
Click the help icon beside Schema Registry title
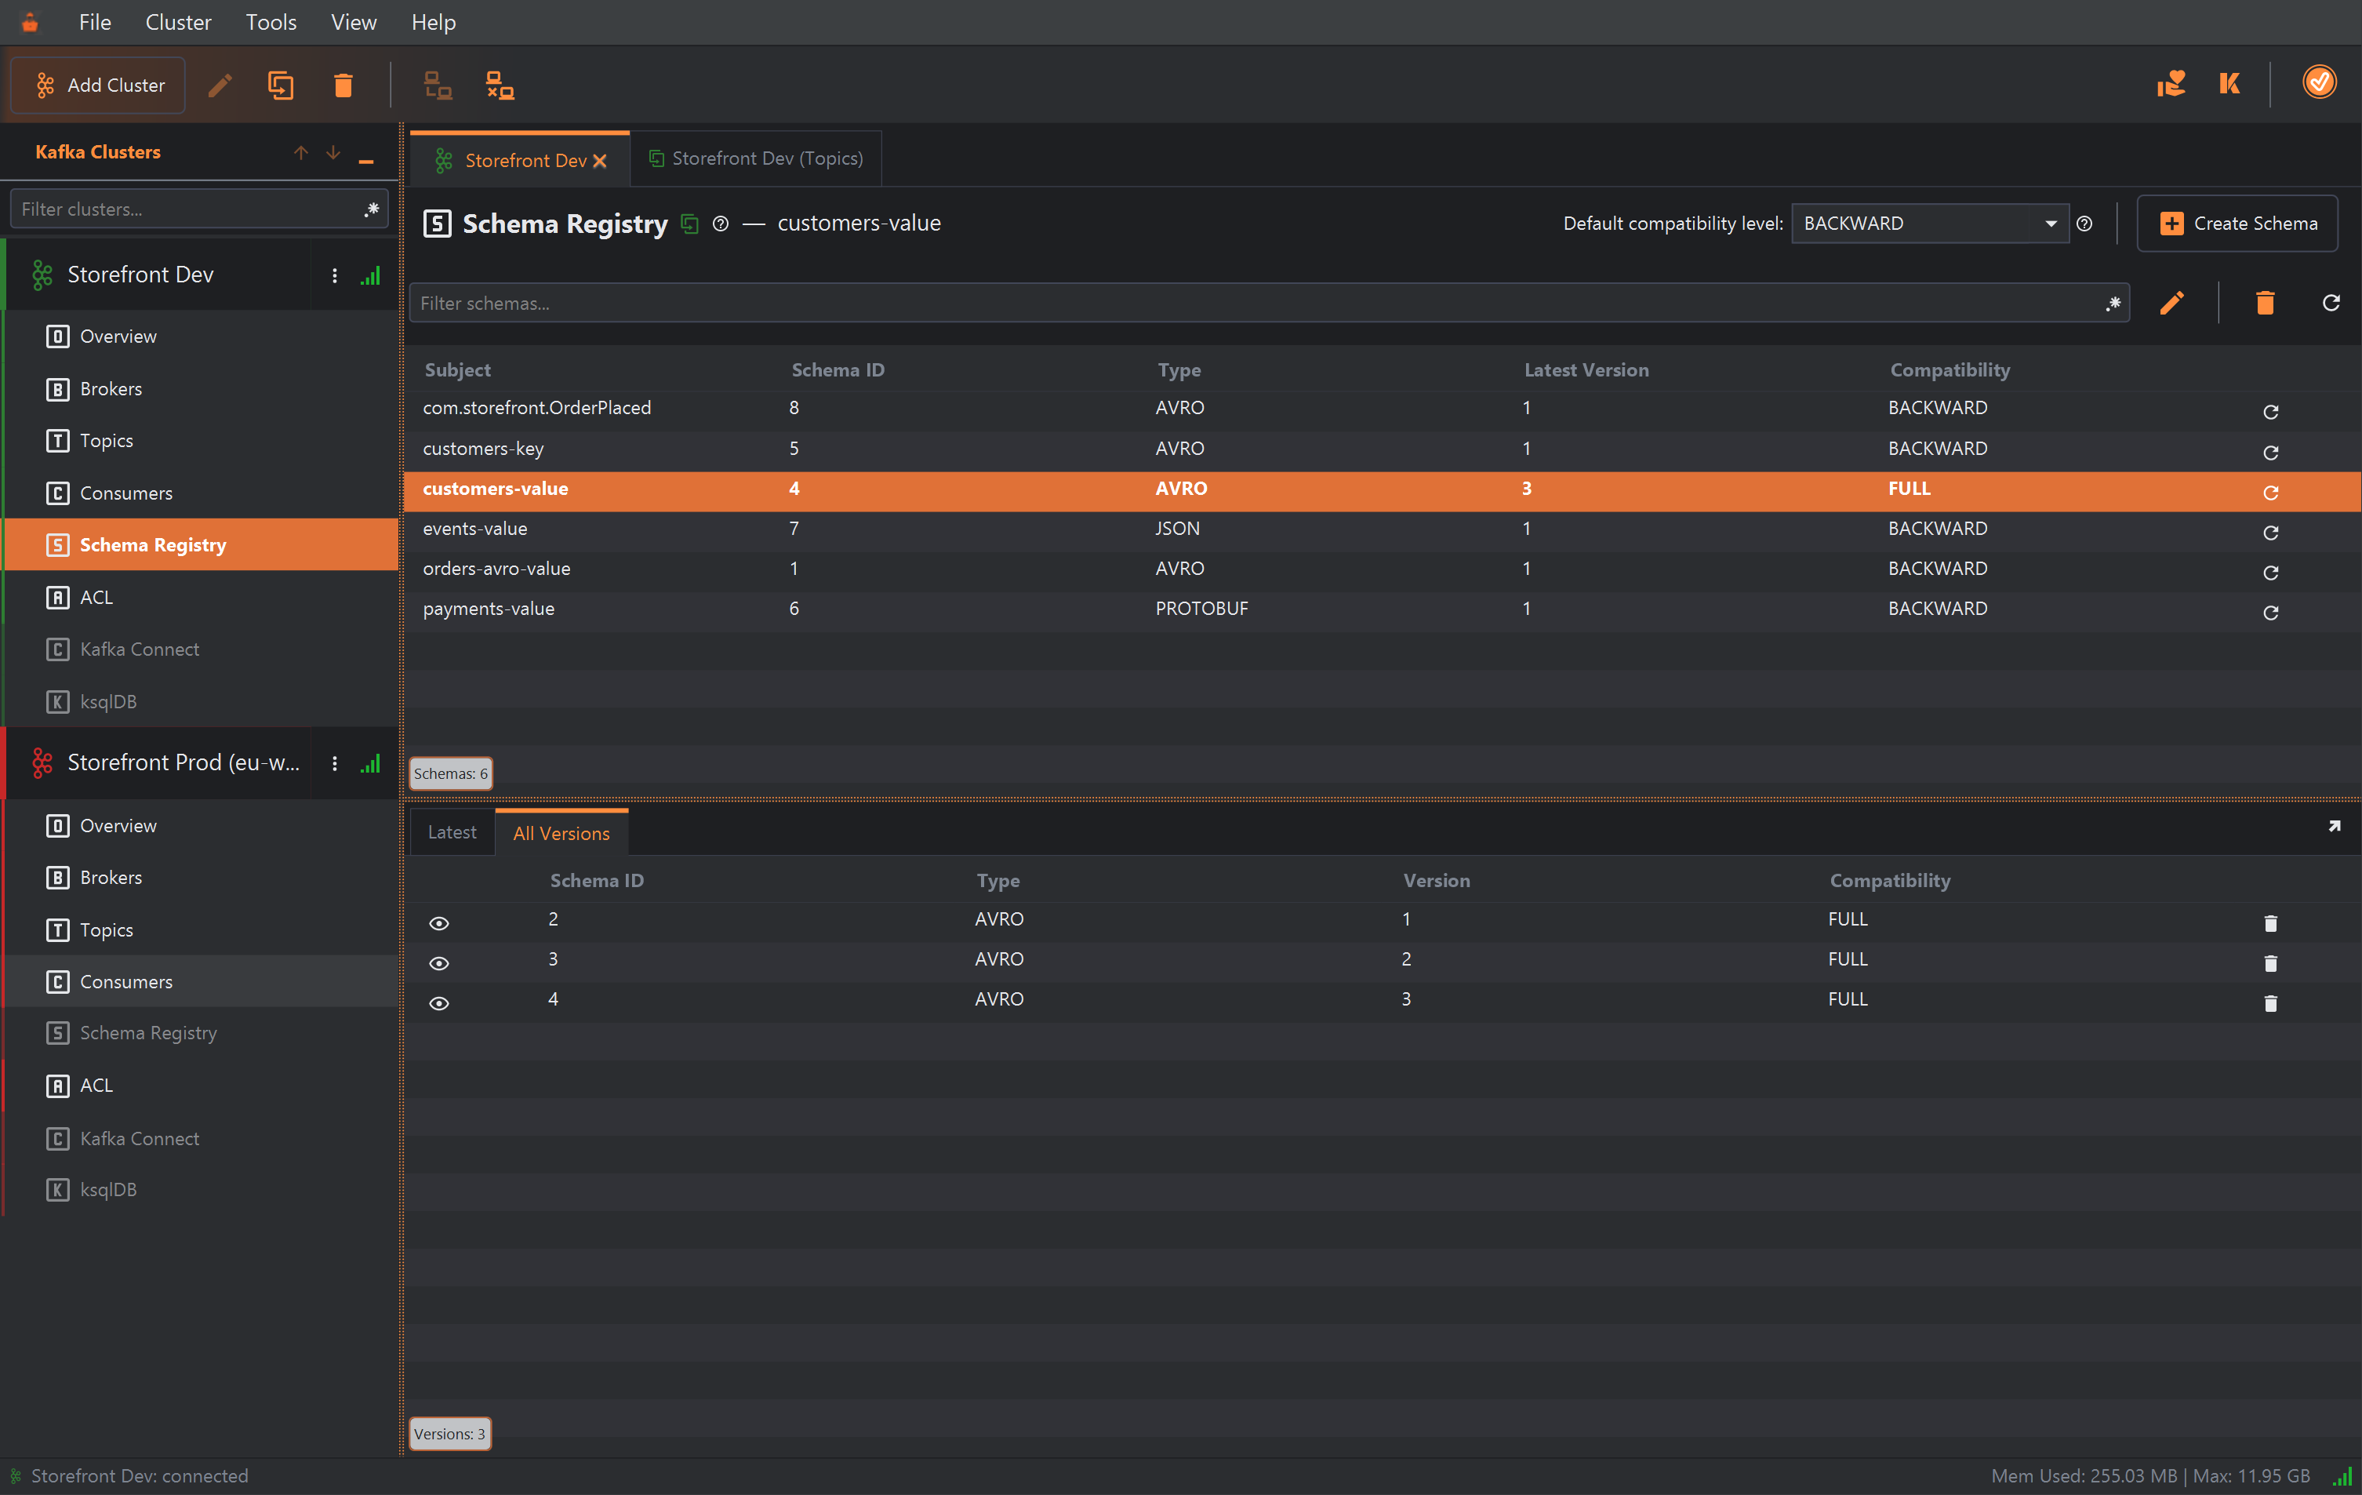click(721, 224)
